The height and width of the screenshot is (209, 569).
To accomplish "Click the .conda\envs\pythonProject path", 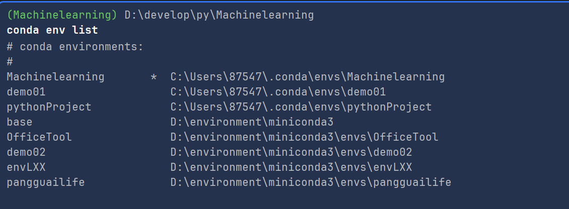I will [301, 107].
